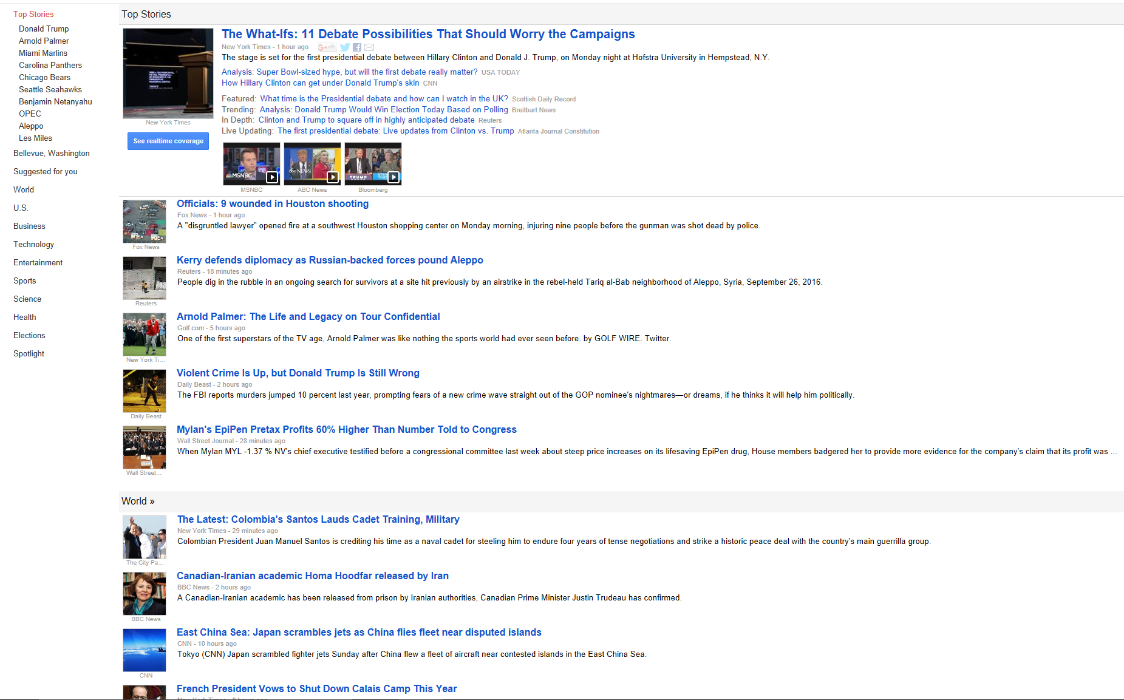Open Violent Crime Is Up headline
This screenshot has height=700, width=1124.
click(x=298, y=373)
